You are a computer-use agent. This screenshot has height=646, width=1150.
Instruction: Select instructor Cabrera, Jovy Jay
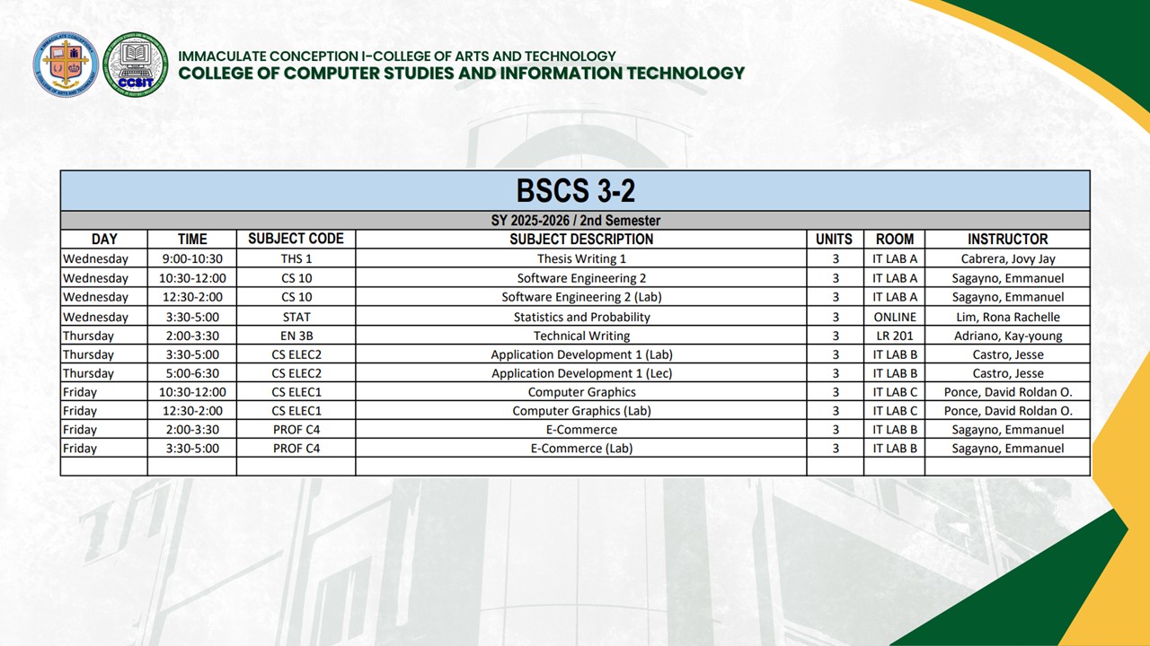(1007, 259)
